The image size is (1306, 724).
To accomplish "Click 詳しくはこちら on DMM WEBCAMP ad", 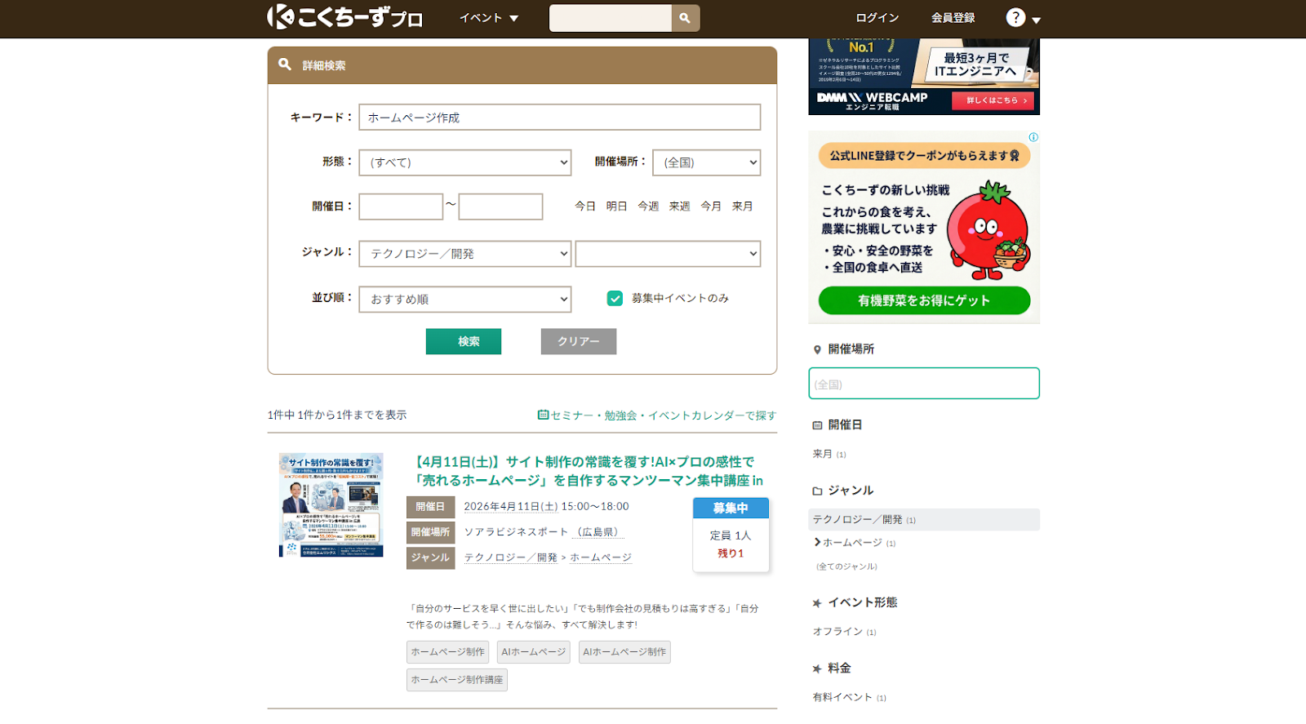I will click(x=993, y=100).
